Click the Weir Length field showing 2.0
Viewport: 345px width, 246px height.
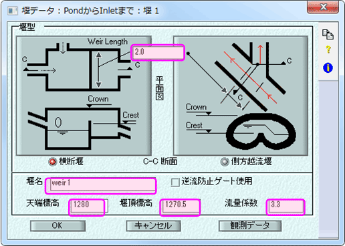[x=158, y=52]
